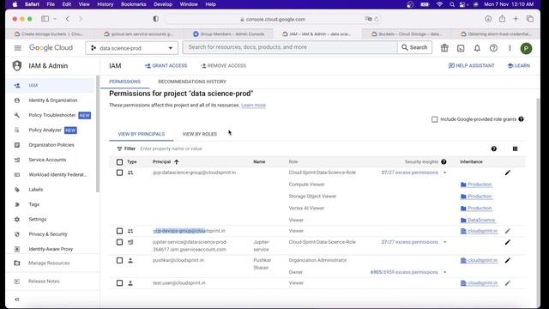Click help icon beside Google-provided role grants

[521, 119]
